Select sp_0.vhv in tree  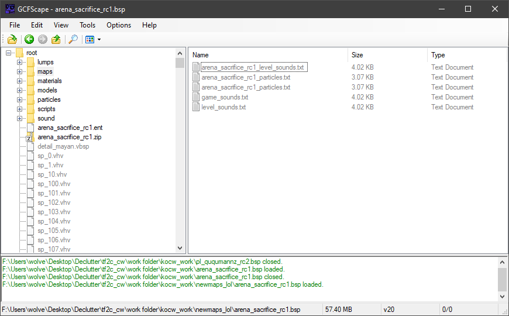pyautogui.click(x=50, y=156)
